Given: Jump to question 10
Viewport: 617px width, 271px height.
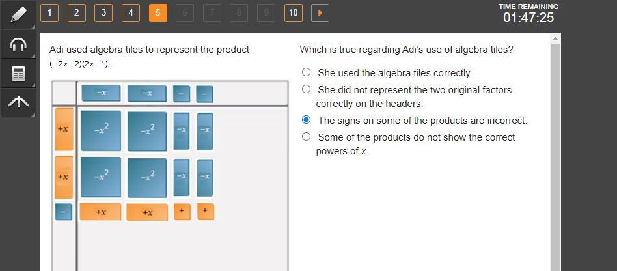Looking at the screenshot, I should point(294,12).
